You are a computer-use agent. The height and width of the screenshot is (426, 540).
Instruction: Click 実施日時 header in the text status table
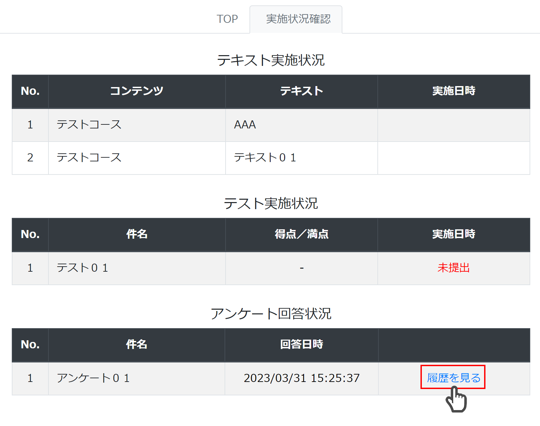(x=453, y=91)
